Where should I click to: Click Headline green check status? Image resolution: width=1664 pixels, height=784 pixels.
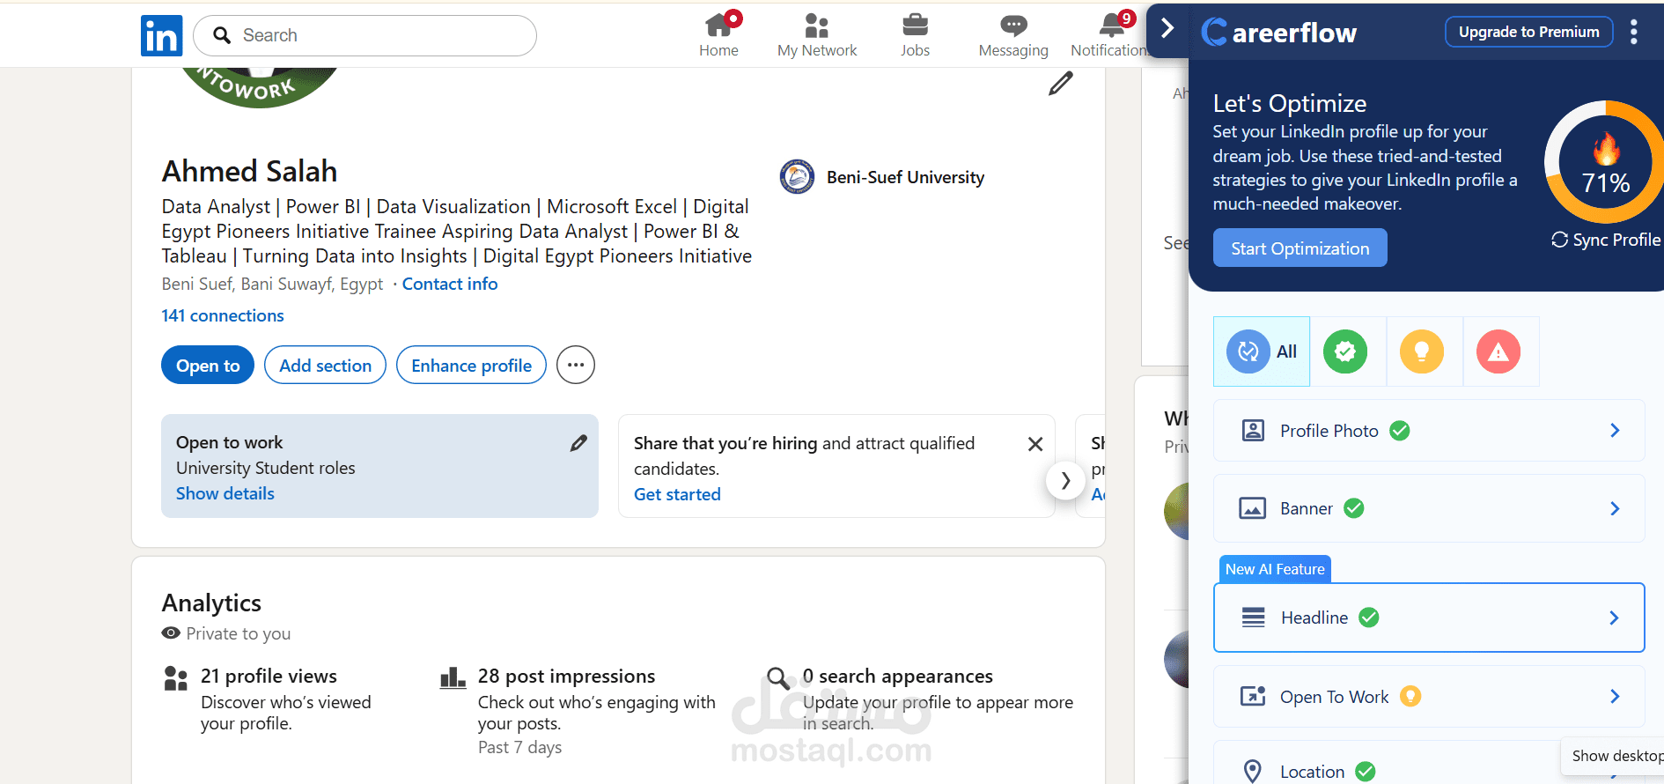(x=1369, y=618)
